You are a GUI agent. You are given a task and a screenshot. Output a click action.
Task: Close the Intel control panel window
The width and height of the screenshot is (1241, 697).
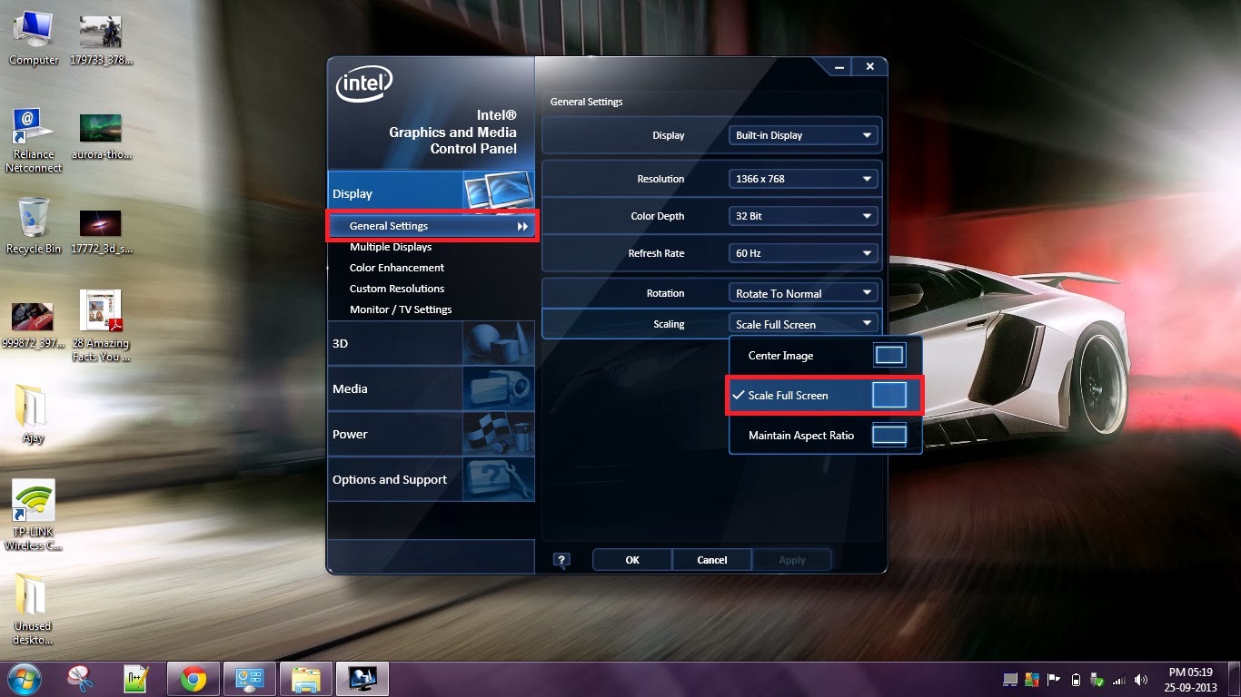coord(869,67)
